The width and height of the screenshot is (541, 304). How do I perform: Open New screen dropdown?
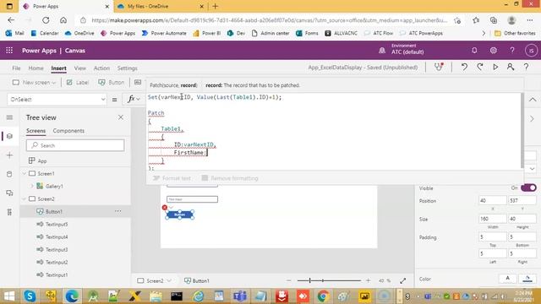(x=34, y=83)
